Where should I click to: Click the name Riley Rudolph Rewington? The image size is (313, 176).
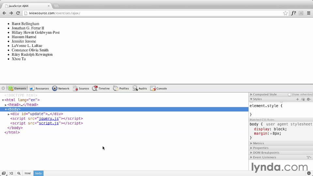click(32, 54)
